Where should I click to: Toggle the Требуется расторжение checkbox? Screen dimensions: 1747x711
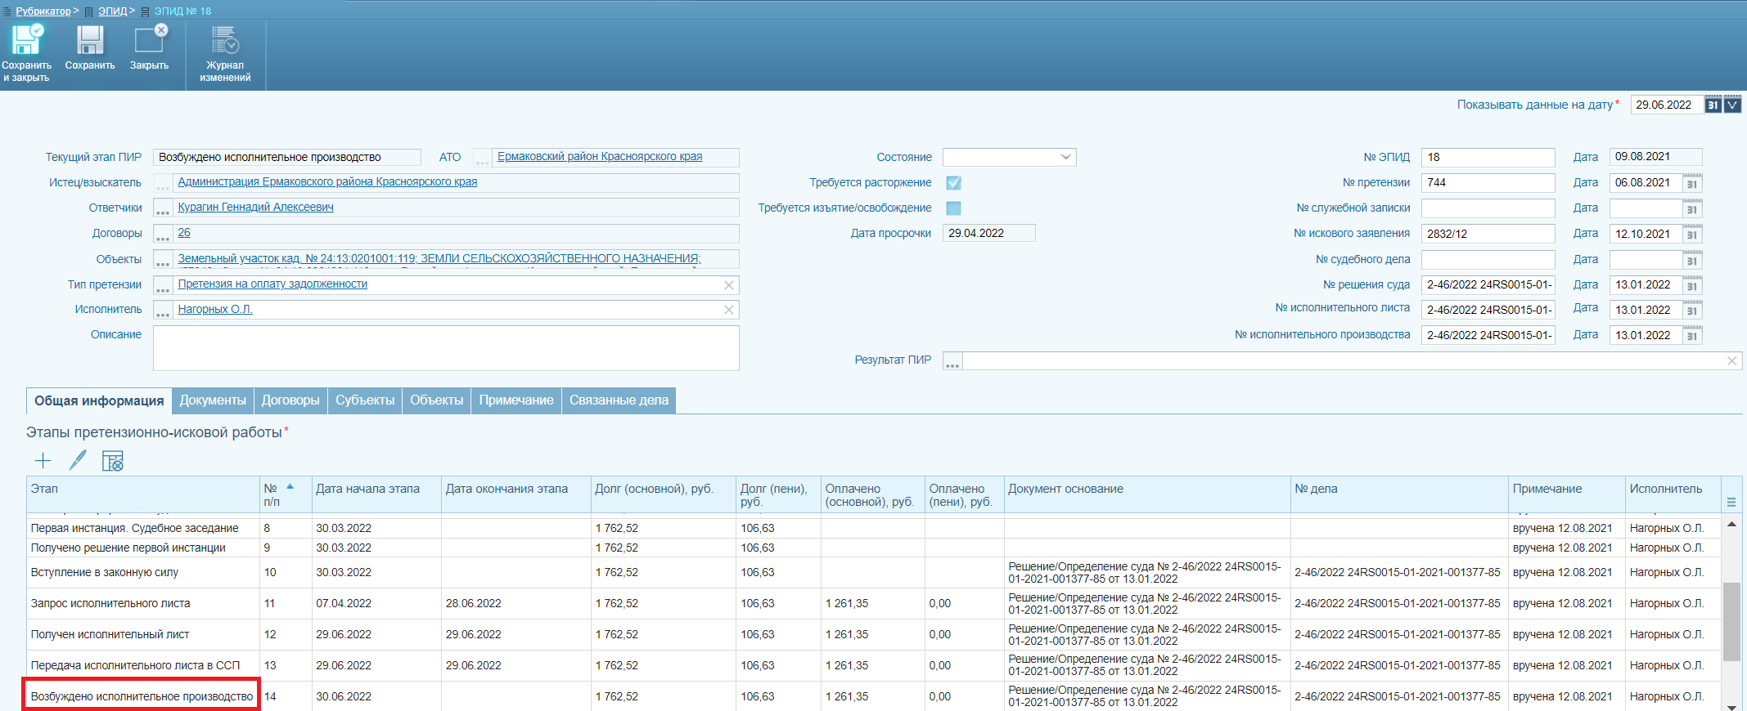point(953,182)
